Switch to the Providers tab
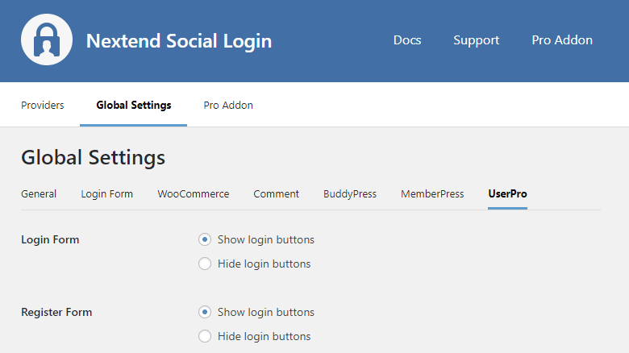 click(x=42, y=105)
